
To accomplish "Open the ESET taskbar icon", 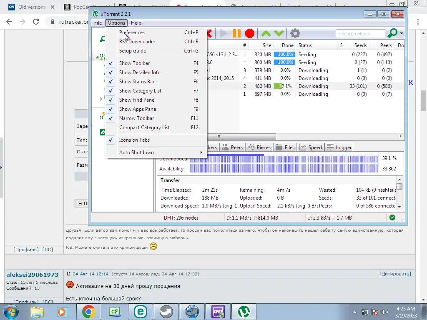I will point(140,312).
